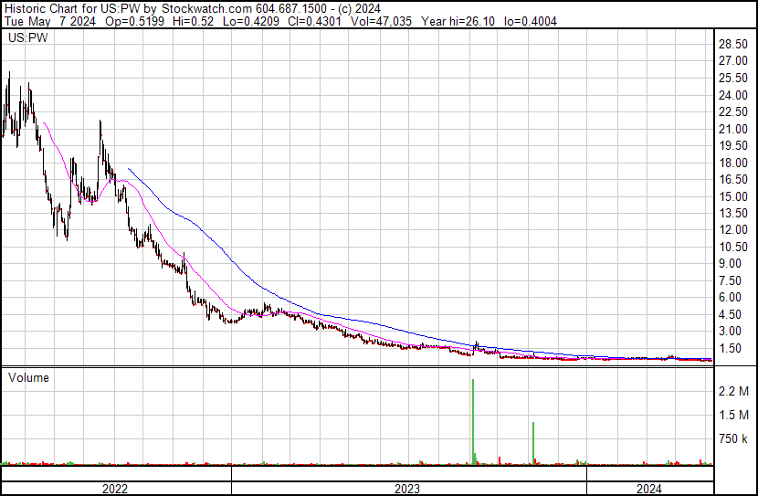Select the 2024 year label on timeline
The height and width of the screenshot is (496, 758).
pos(647,489)
